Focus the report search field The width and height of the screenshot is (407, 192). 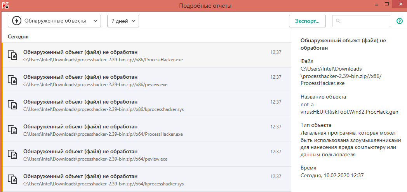[361, 21]
